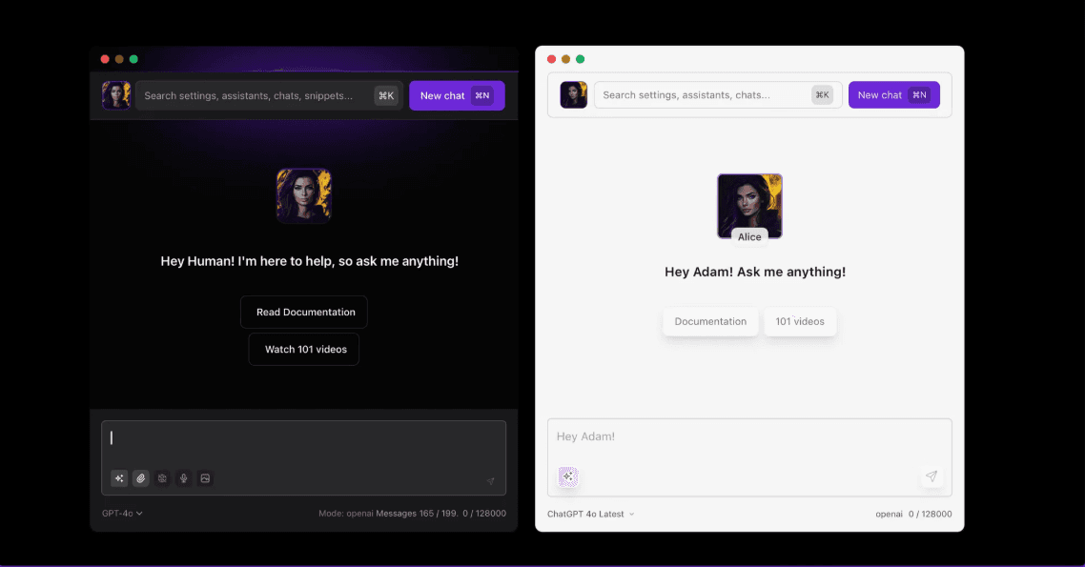Add an image using the picture icon
Screen dimensions: 1085x567
204,478
